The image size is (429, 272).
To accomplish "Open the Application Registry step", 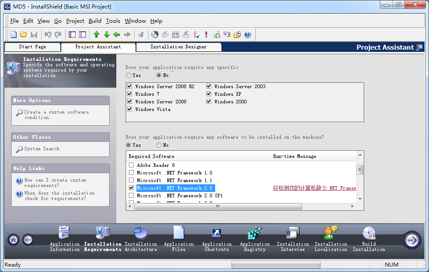I will click(x=255, y=238).
